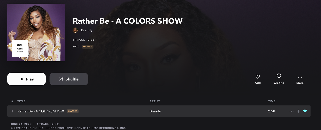Open the Brandy artist link below the album title
The width and height of the screenshot is (321, 130).
click(87, 30)
